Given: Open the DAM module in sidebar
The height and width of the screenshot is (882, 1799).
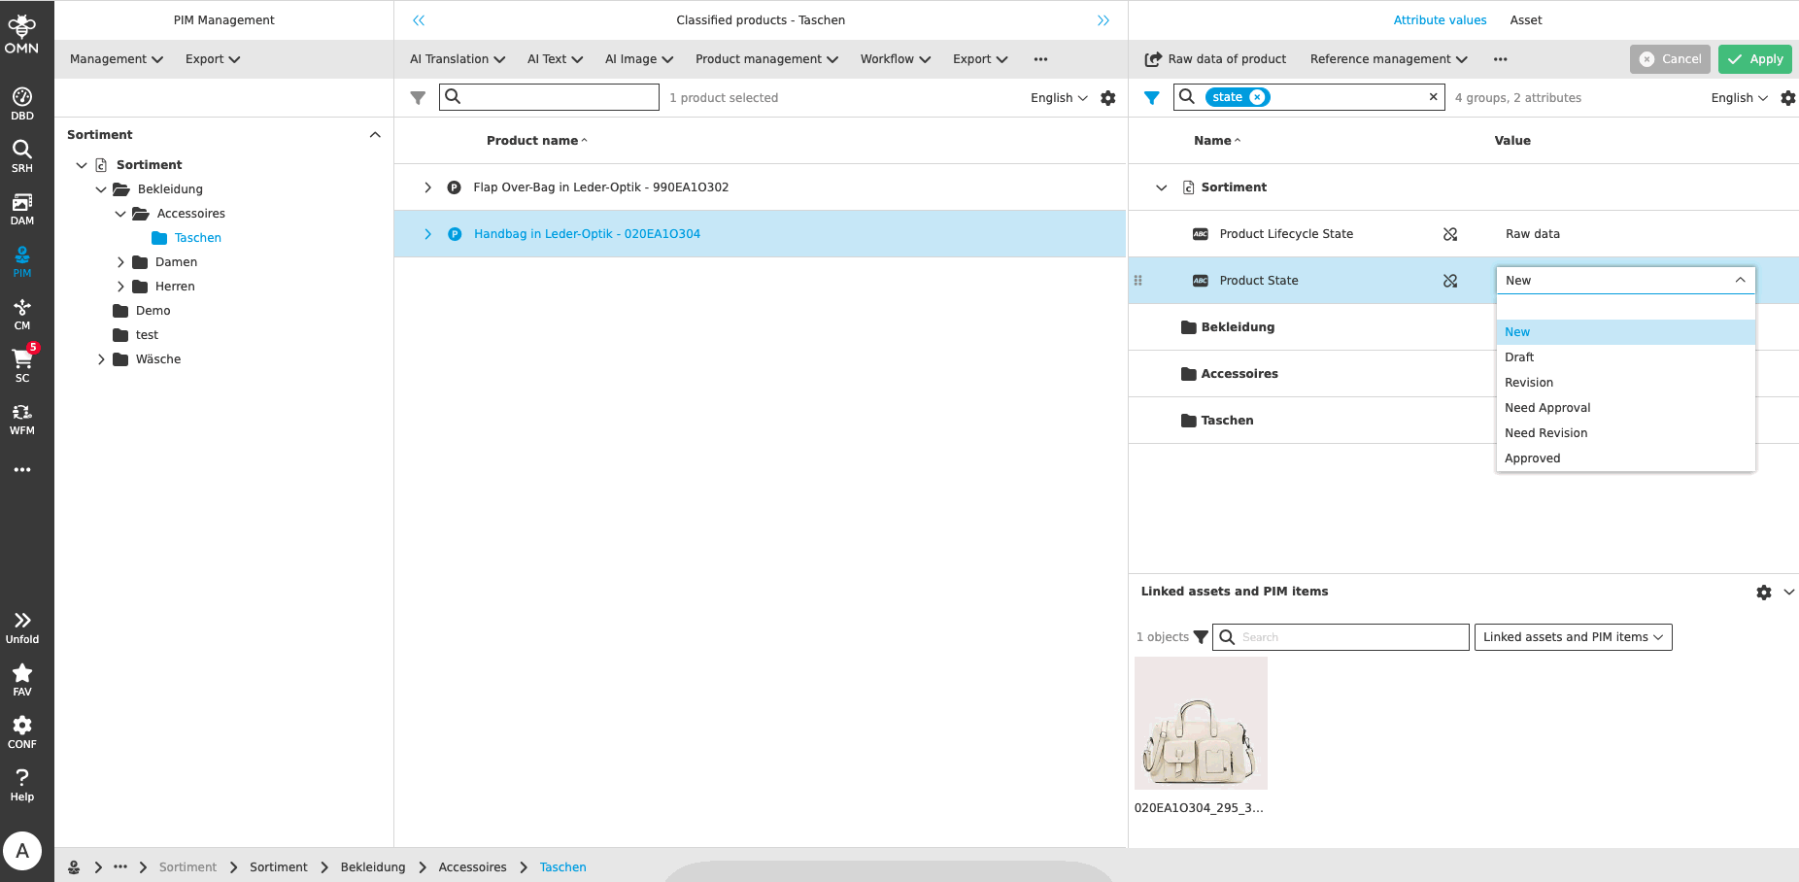Looking at the screenshot, I should [21, 208].
